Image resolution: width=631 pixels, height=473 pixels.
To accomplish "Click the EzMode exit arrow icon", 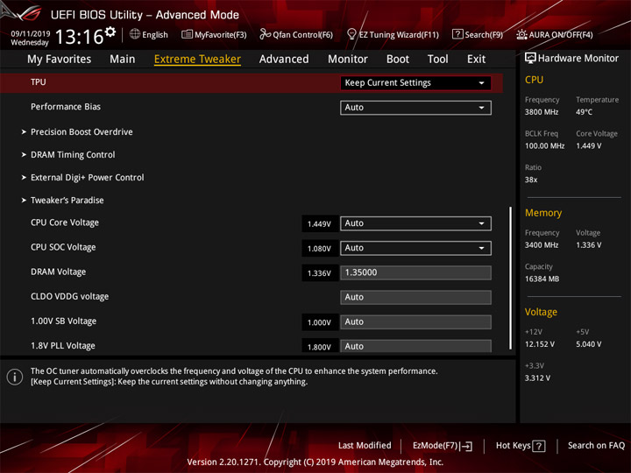I will click(466, 446).
